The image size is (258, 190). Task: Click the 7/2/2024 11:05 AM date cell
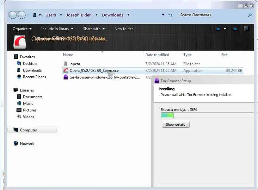[x=161, y=64]
